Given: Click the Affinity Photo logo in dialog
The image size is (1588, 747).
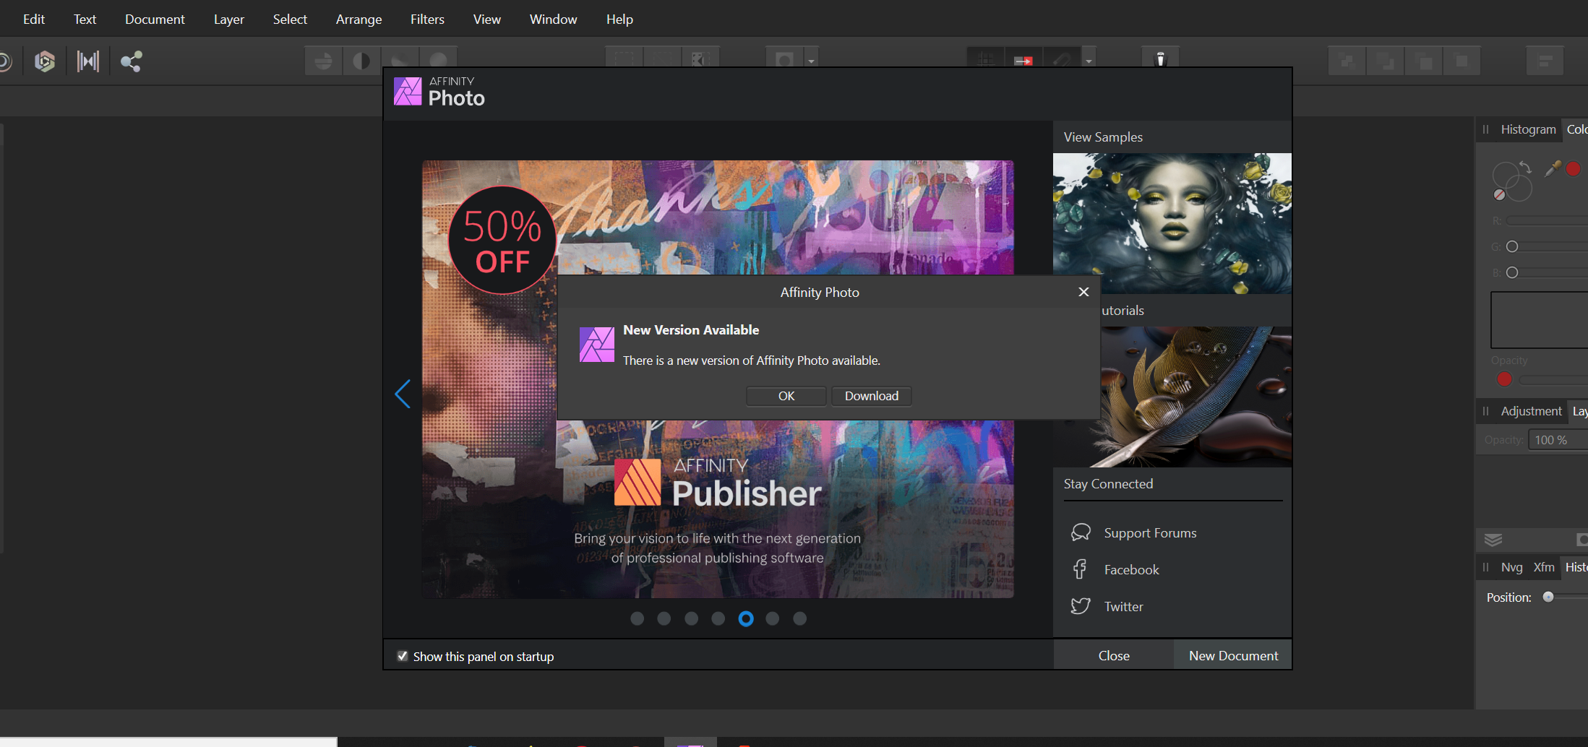Looking at the screenshot, I should 596,345.
